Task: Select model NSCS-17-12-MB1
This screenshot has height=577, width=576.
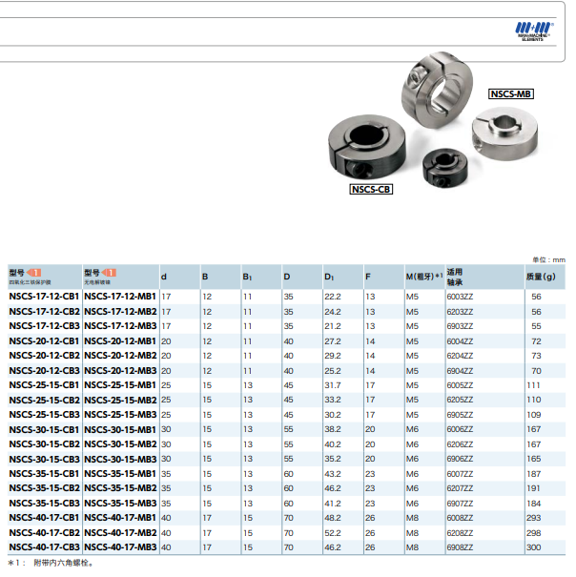Action: [x=120, y=297]
